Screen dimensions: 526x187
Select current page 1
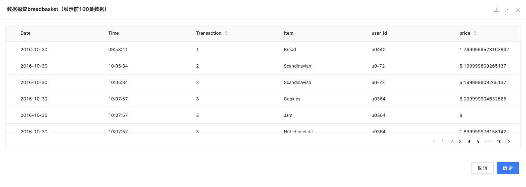tap(443, 141)
